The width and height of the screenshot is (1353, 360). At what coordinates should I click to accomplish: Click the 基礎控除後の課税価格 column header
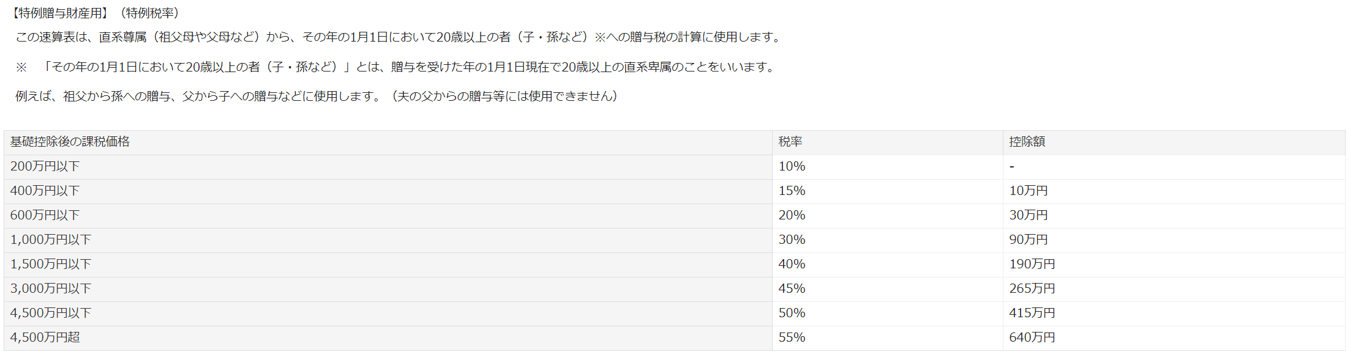tap(70, 142)
